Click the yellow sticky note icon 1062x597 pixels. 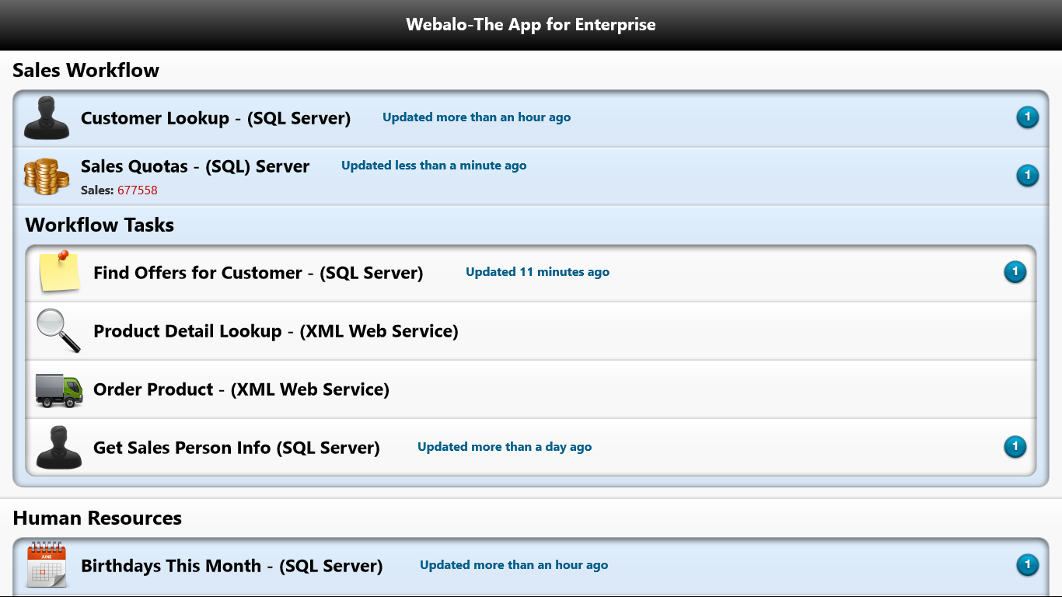click(59, 271)
